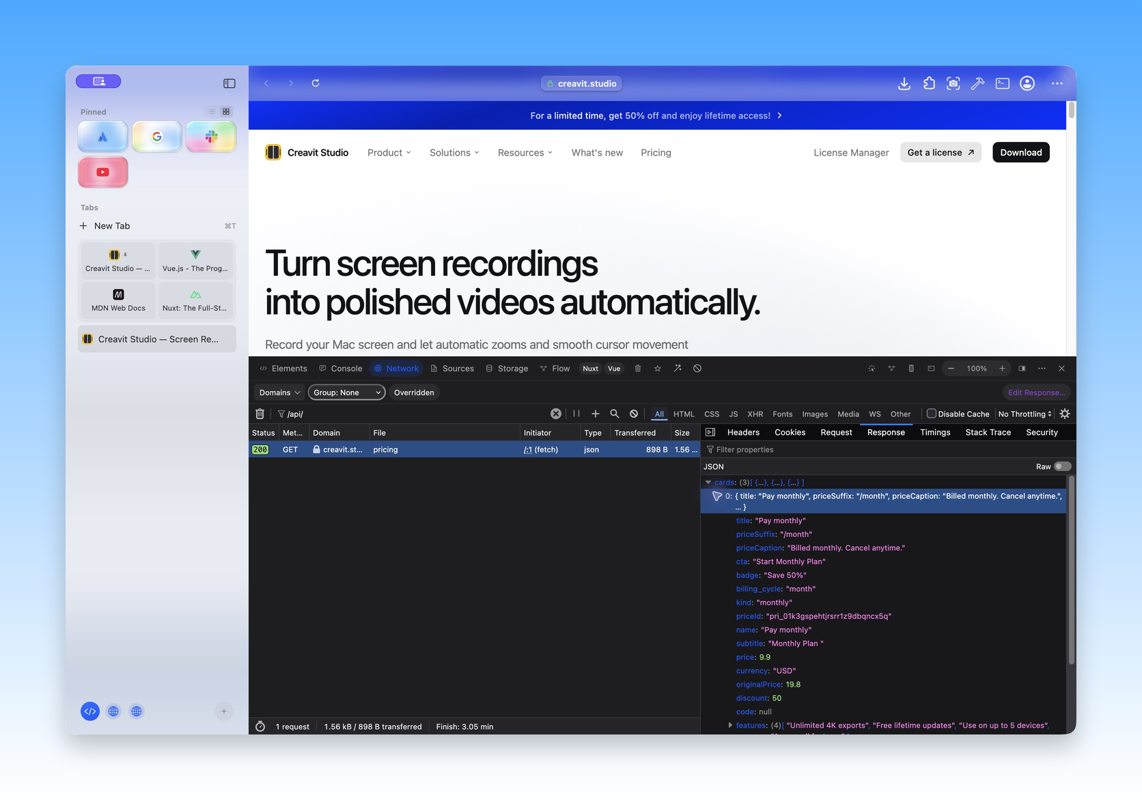Enable the Disable Cache checkbox
Screen dimensions: 1142x800
point(931,414)
